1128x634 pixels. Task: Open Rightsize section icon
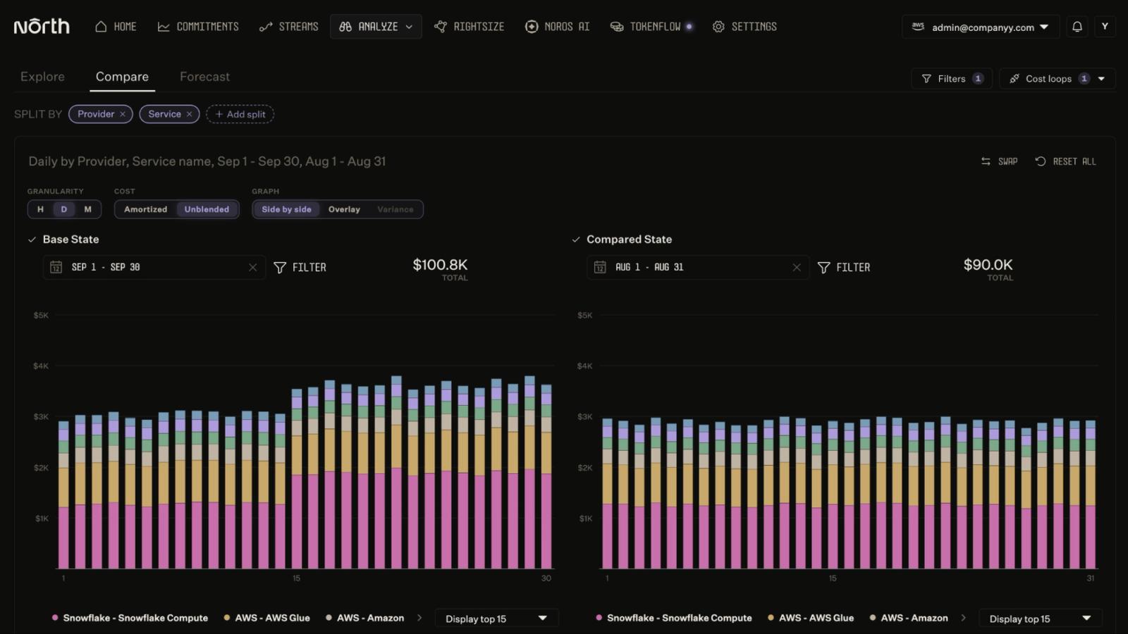tap(441, 27)
